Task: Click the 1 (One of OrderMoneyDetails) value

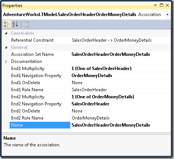Action: [103, 97]
